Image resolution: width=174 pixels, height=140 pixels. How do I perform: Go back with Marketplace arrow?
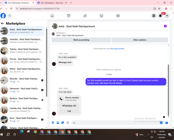[2, 24]
